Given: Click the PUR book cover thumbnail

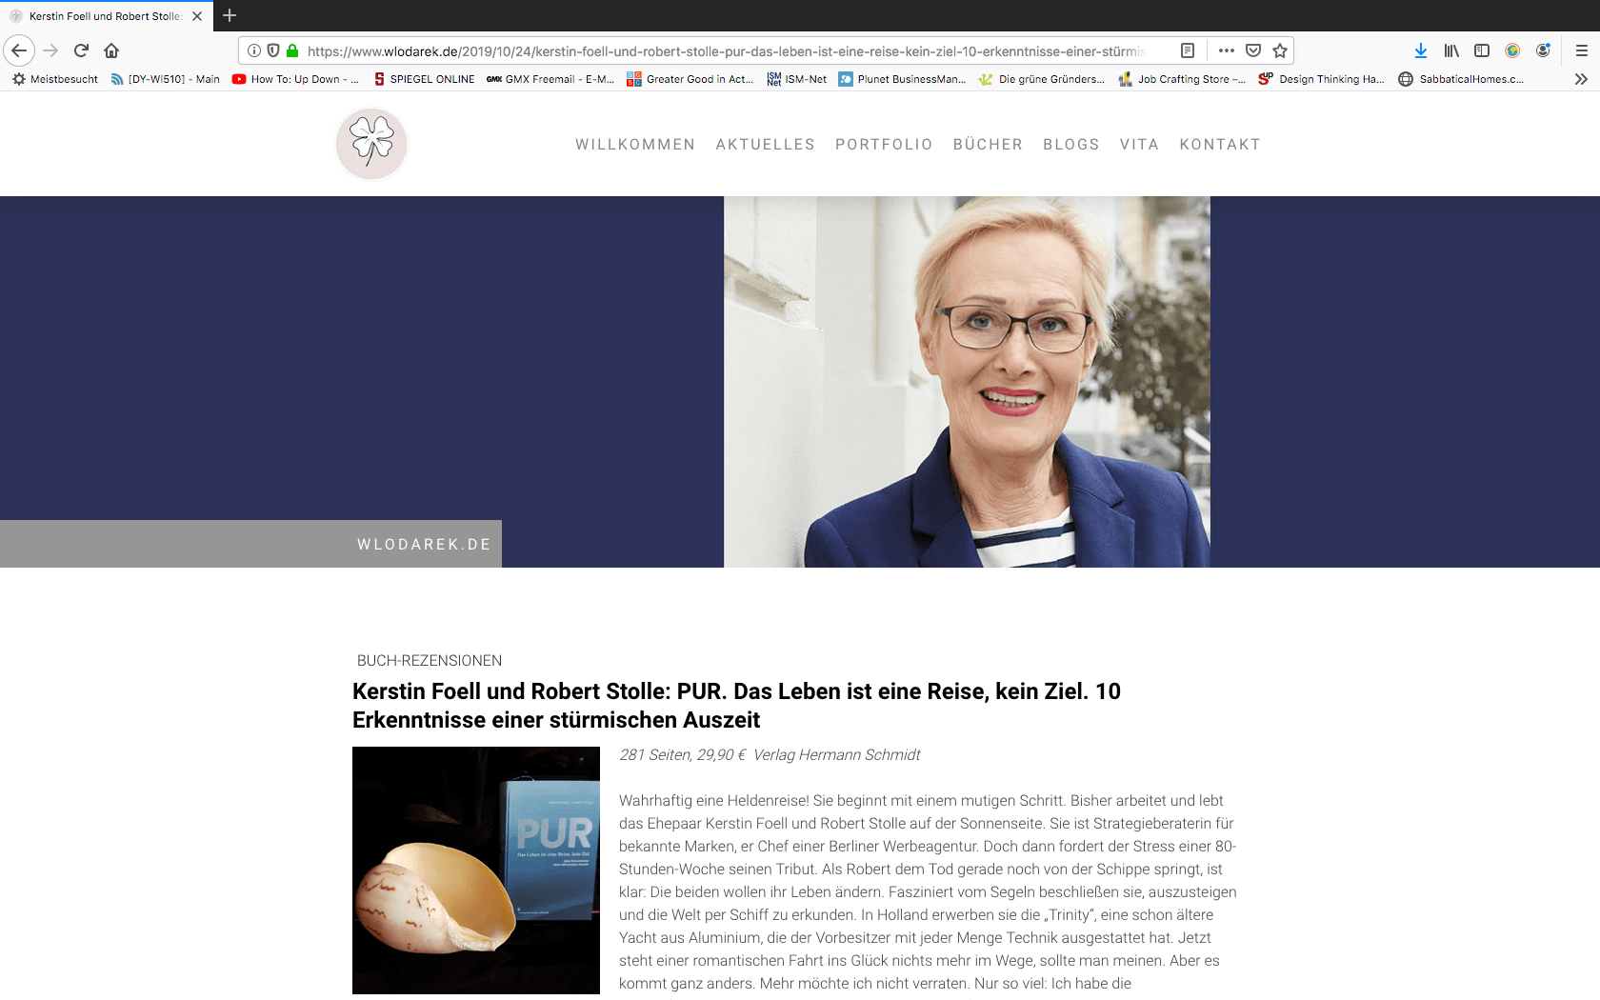Looking at the screenshot, I should (476, 870).
